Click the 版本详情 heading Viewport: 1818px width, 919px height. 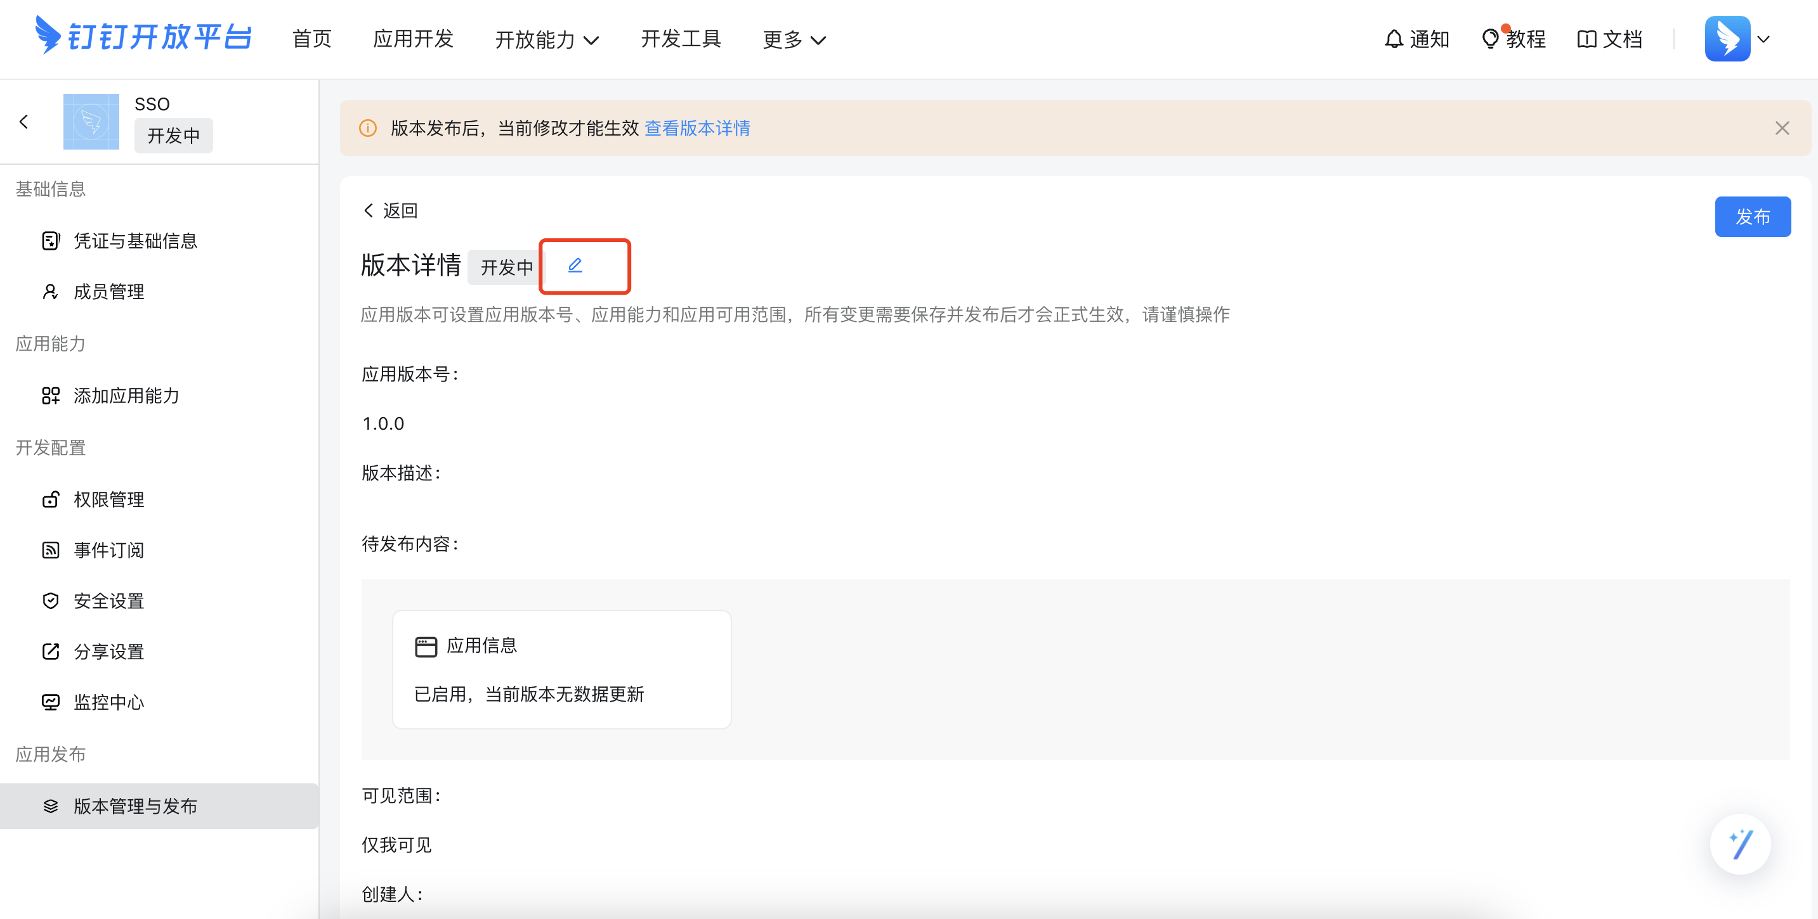411,266
